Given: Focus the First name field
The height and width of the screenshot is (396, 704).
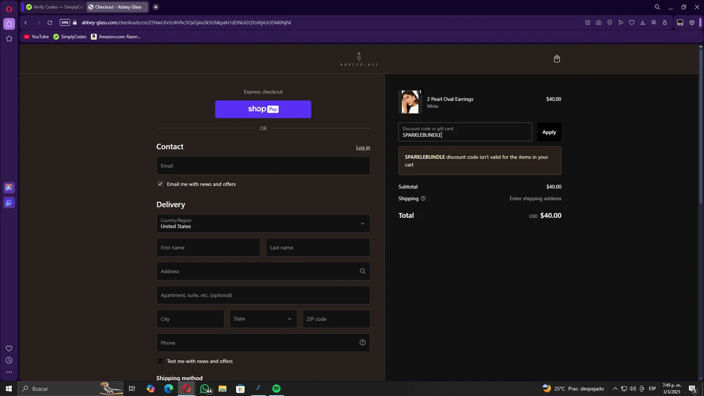Looking at the screenshot, I should pyautogui.click(x=208, y=247).
